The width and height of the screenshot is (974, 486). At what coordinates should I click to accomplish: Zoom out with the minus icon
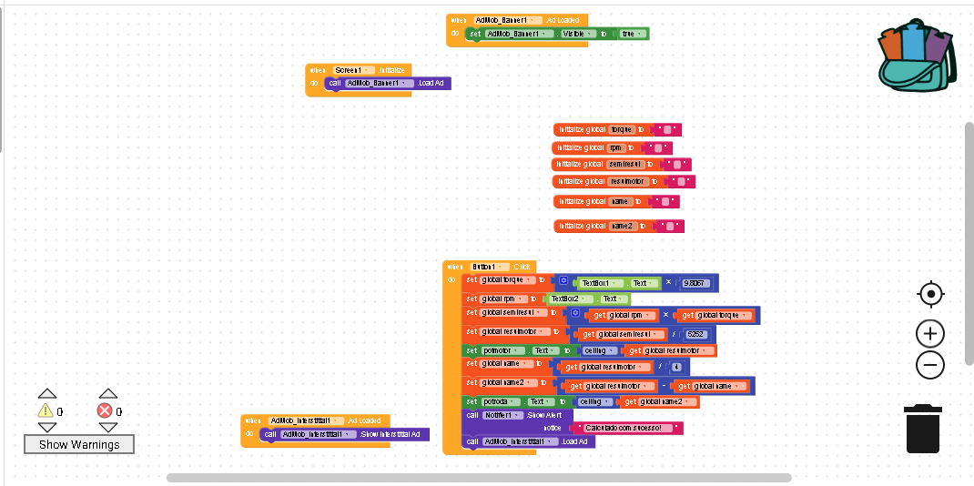coord(930,364)
